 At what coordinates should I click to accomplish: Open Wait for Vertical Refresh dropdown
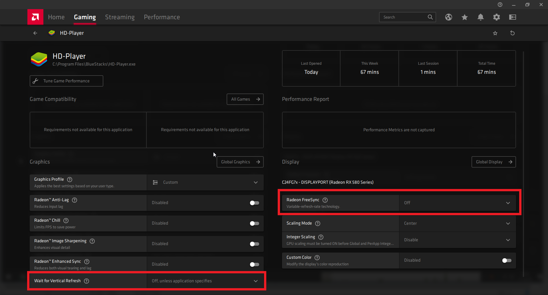[x=205, y=281]
